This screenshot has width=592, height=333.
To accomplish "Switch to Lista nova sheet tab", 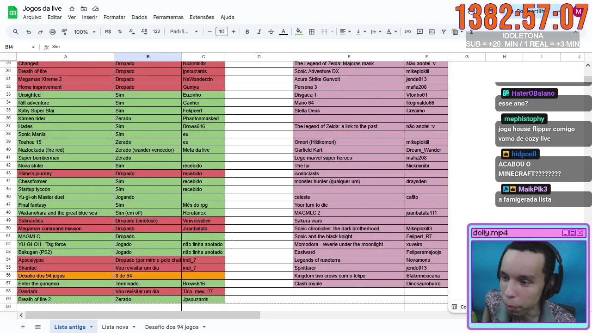I will click(115, 327).
